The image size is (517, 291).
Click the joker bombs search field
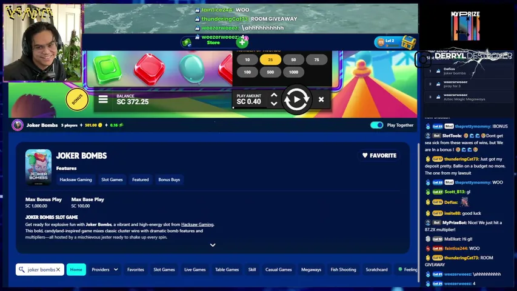(40, 270)
